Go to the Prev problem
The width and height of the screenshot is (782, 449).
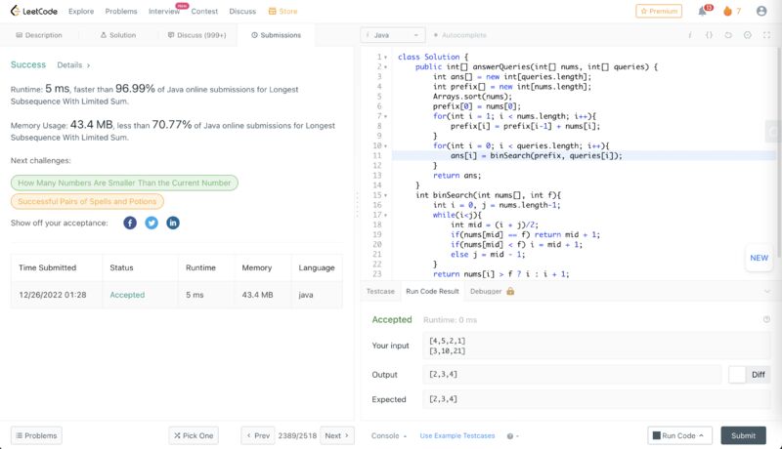pos(258,435)
